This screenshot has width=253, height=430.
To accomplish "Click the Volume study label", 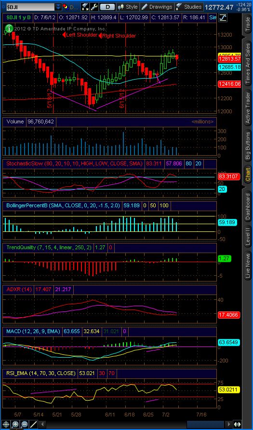I will pyautogui.click(x=14, y=121).
